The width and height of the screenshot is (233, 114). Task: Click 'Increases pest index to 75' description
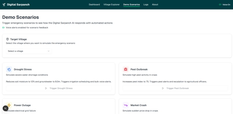coord(165,82)
